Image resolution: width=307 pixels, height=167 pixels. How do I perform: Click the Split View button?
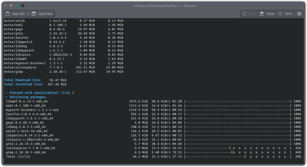42,14
